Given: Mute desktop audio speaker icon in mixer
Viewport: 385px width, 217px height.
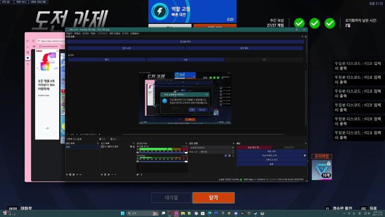Looking at the screenshot, I should click(138, 152).
